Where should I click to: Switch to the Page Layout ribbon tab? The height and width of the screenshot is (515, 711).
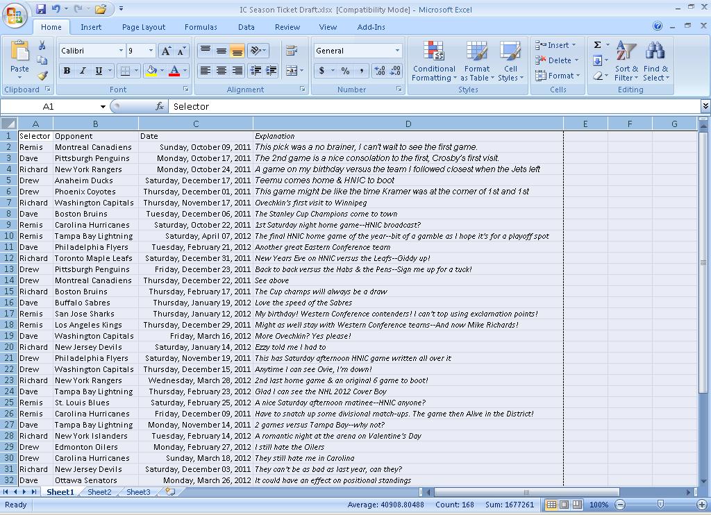(143, 27)
